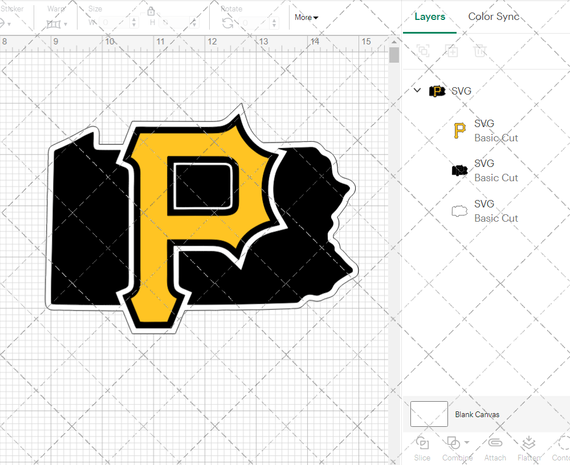Screen dimensions: 570x465
Task: Select the Blank Canvas label
Action: click(477, 414)
